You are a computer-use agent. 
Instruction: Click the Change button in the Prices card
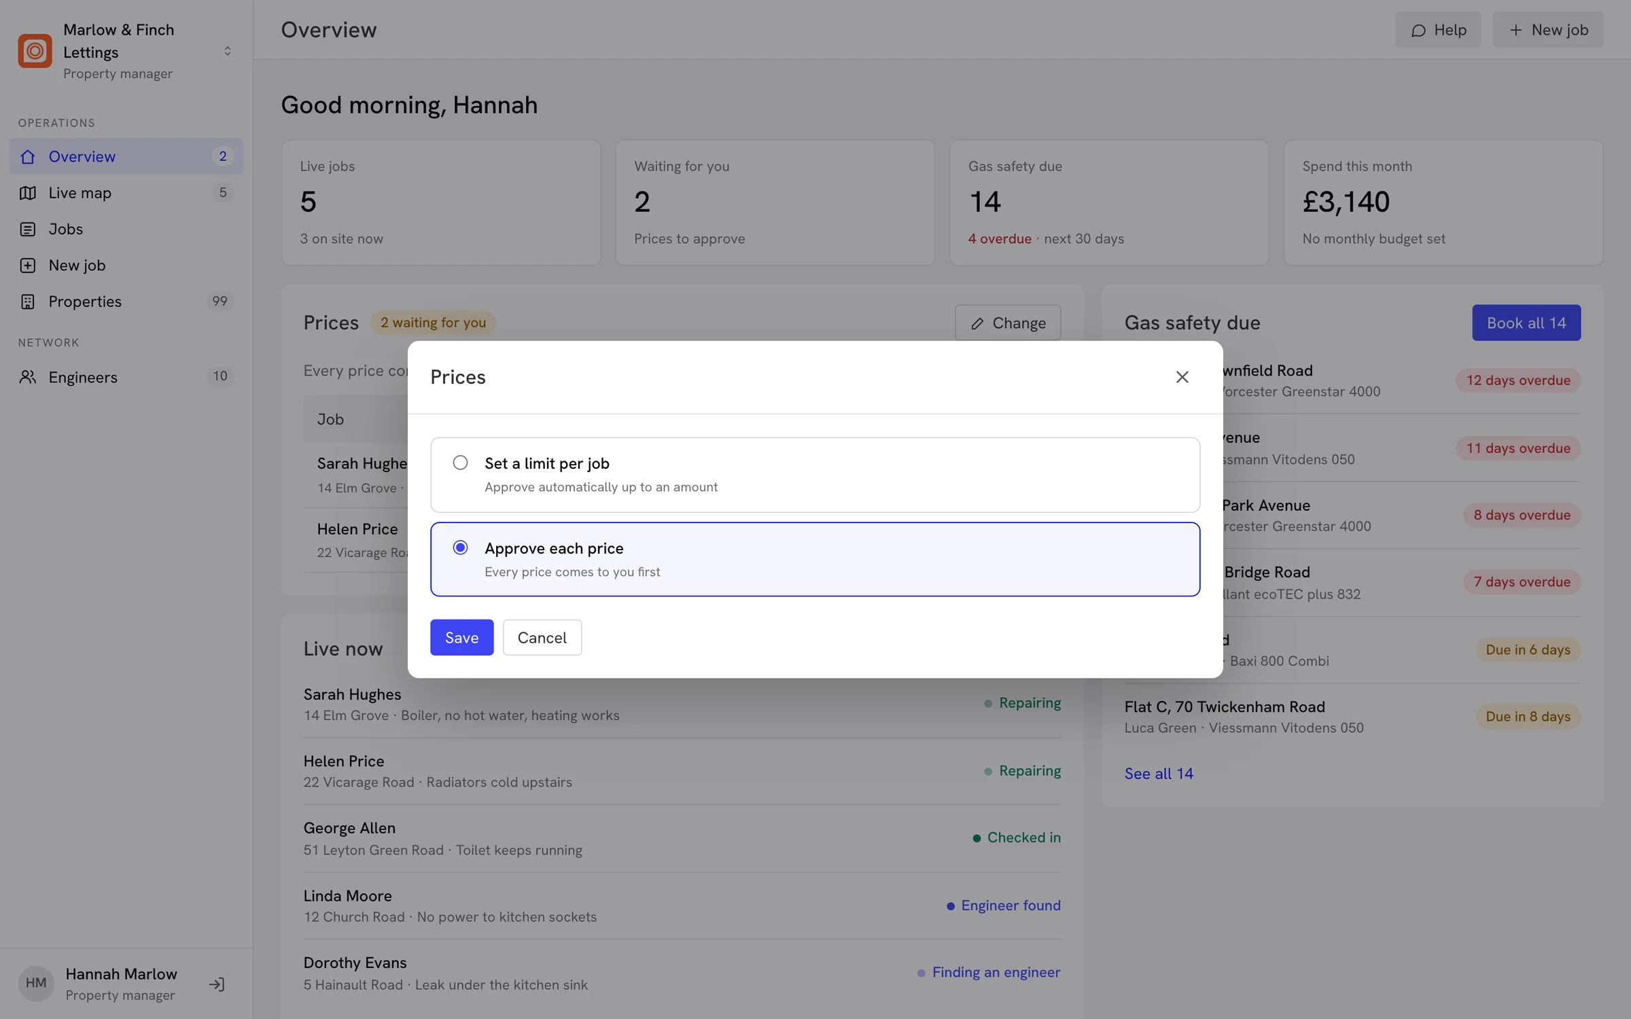[x=1008, y=323]
